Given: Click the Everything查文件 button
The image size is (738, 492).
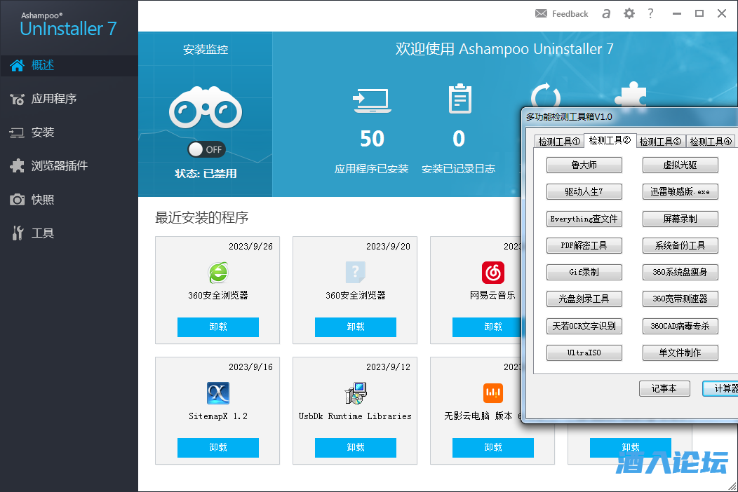Looking at the screenshot, I should coord(584,219).
